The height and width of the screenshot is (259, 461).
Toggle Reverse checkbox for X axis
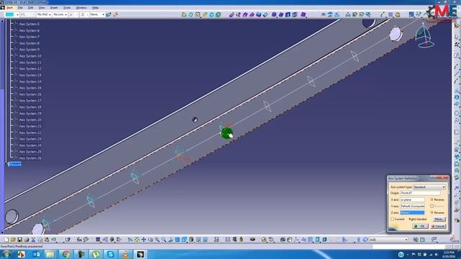[x=432, y=199]
